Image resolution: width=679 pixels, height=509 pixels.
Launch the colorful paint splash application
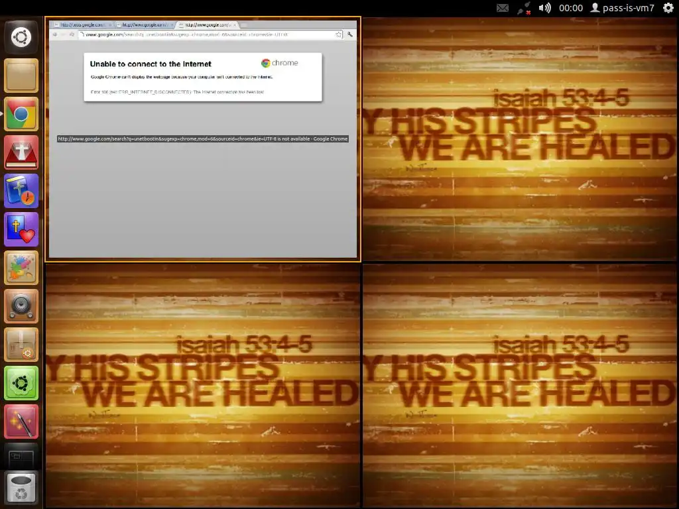21,268
